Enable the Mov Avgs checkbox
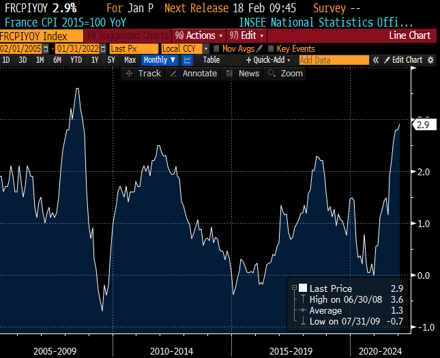This screenshot has width=440, height=358. click(216, 49)
